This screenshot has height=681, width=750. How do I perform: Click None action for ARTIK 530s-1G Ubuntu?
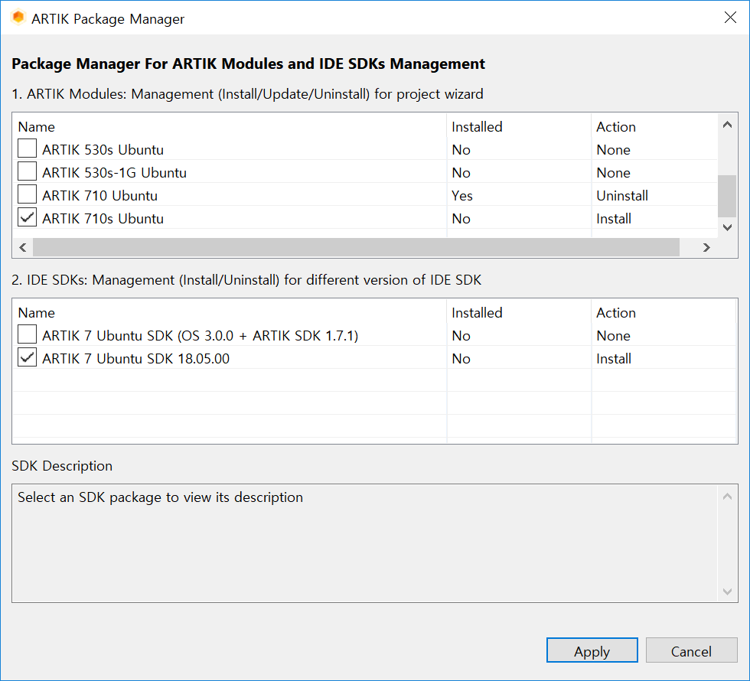pyautogui.click(x=613, y=173)
